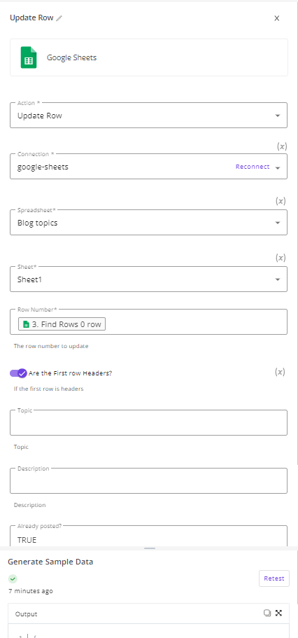Click the Reconnect link
This screenshot has width=298, height=638.
tap(253, 167)
